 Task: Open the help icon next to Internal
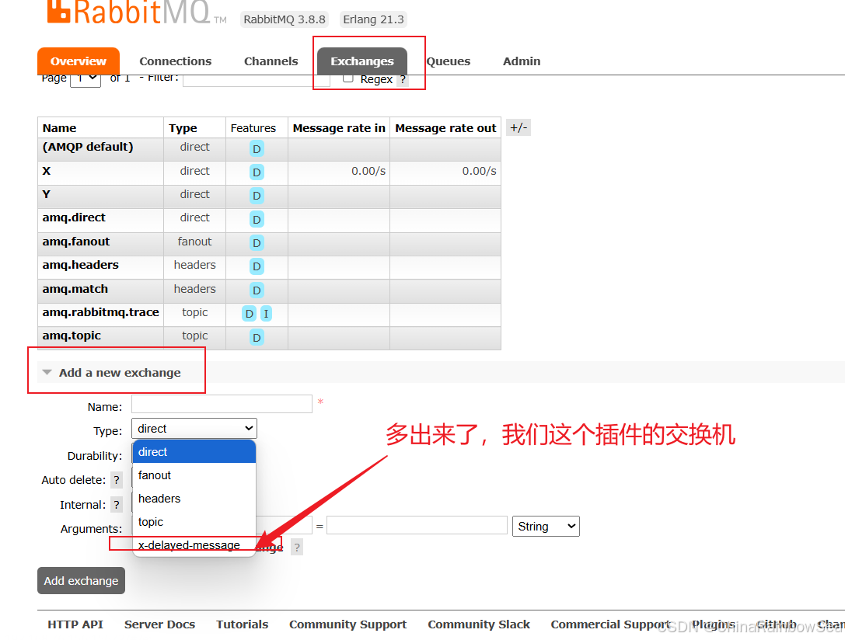click(117, 504)
